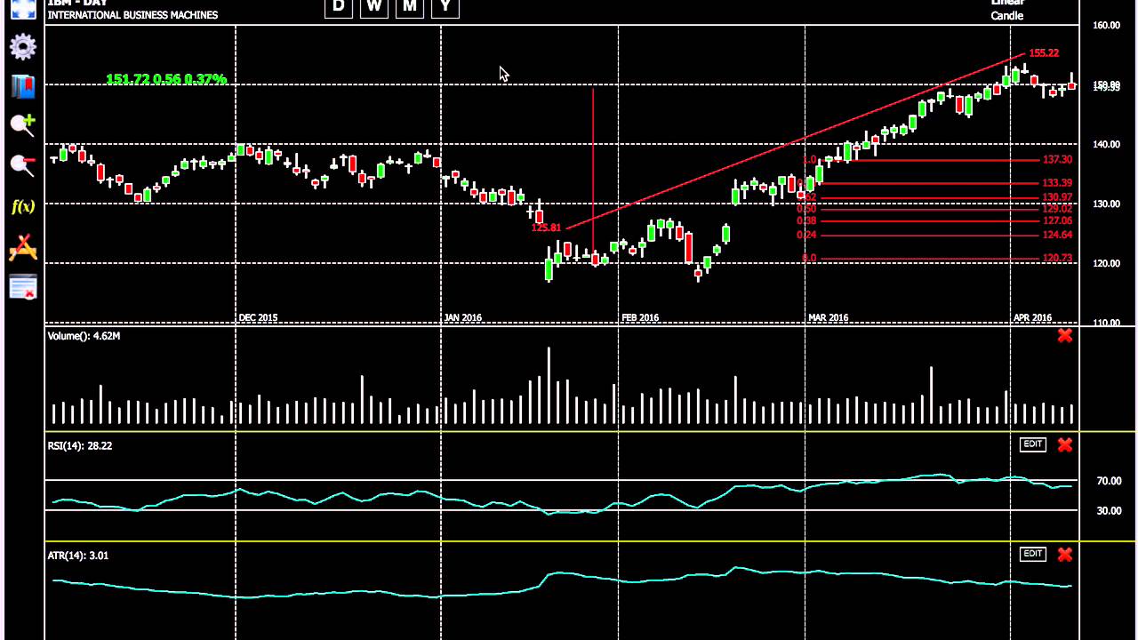
Task: Edit the RSI(14) indicator settings
Action: click(x=1032, y=444)
